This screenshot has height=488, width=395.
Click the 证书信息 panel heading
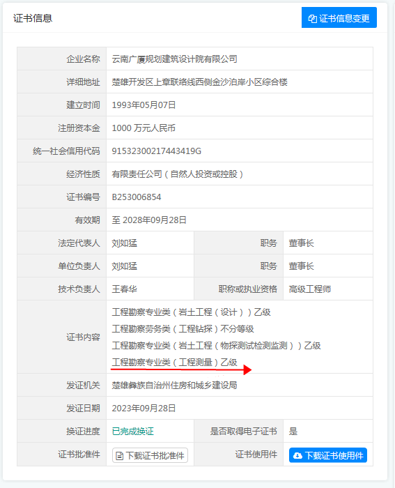pyautogui.click(x=33, y=18)
